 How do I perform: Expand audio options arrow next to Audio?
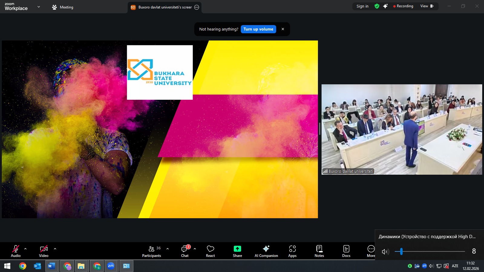[25, 249]
